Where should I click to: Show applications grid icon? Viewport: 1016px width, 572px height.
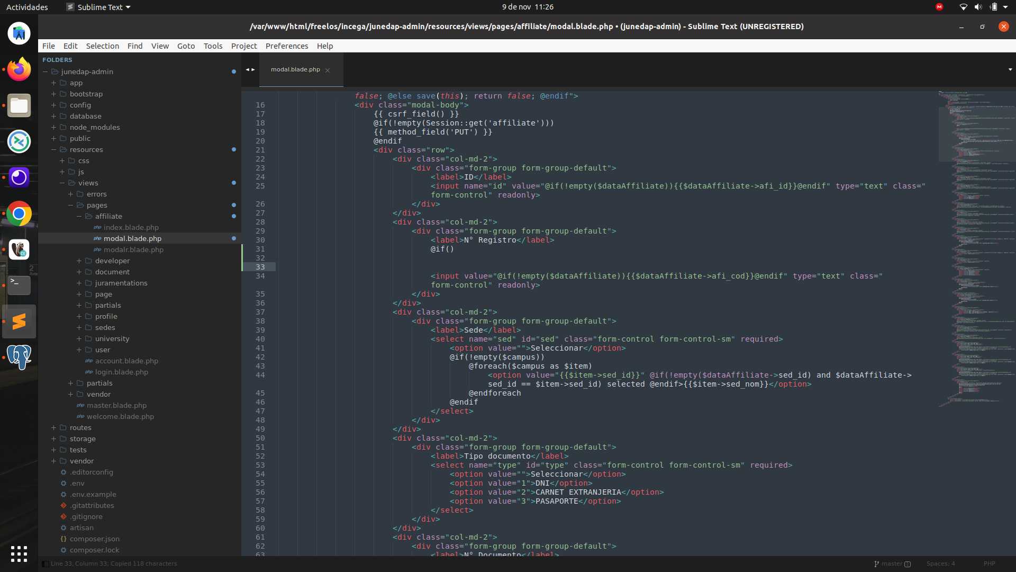[19, 553]
